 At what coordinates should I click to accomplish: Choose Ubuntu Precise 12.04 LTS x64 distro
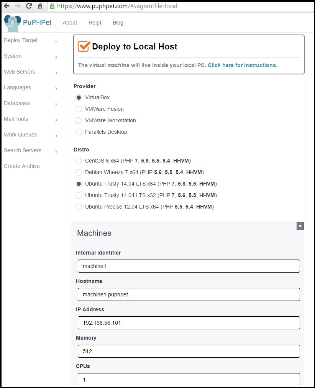[79, 207]
